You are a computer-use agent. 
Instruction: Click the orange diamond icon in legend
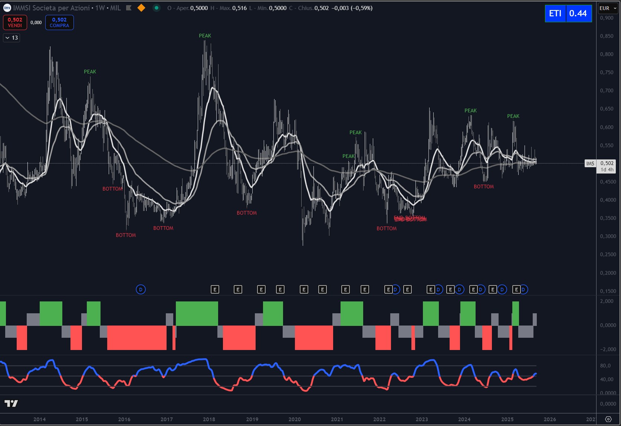[141, 8]
